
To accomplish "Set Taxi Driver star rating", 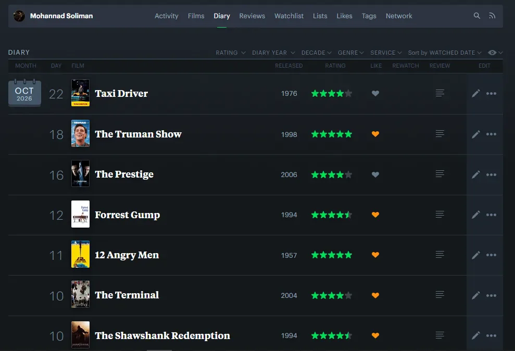I will coord(332,94).
